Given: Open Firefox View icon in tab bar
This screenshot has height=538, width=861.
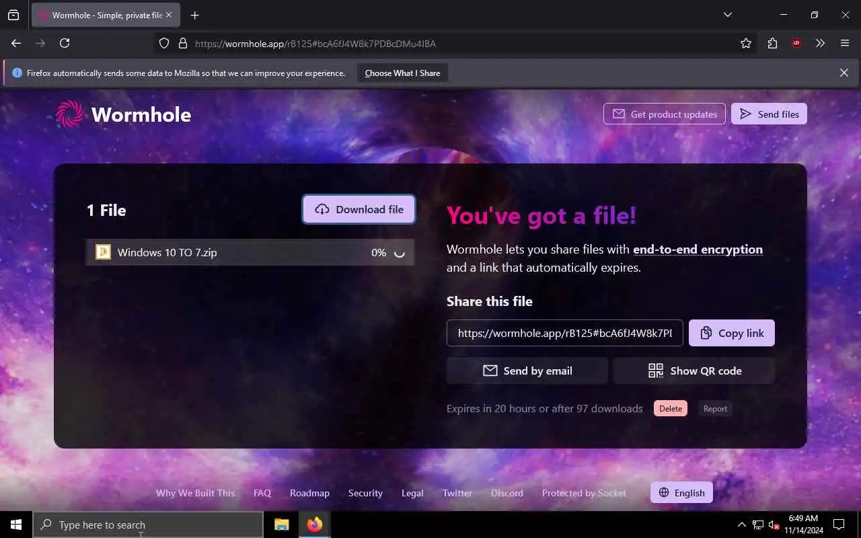Looking at the screenshot, I should pyautogui.click(x=13, y=15).
